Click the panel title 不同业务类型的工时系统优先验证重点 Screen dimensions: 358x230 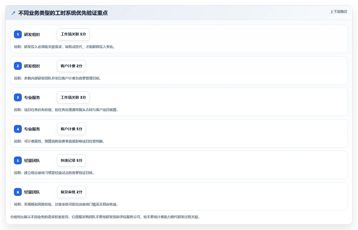pos(63,13)
